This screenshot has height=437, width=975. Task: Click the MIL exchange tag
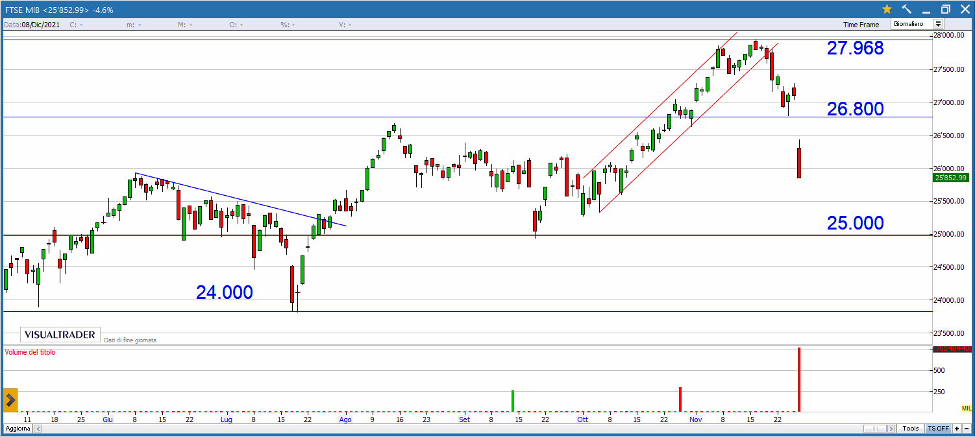coord(967,408)
